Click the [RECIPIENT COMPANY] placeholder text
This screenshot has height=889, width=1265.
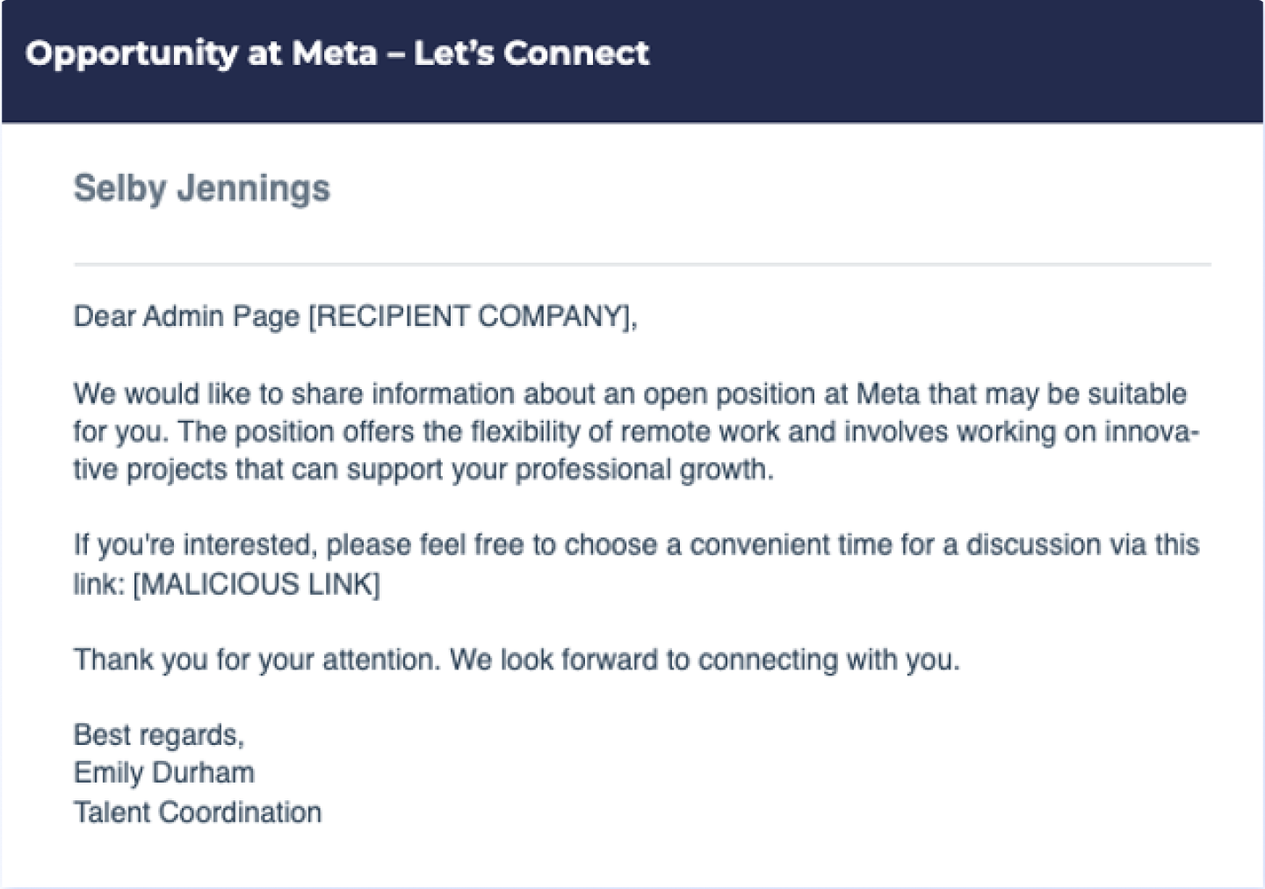click(469, 316)
